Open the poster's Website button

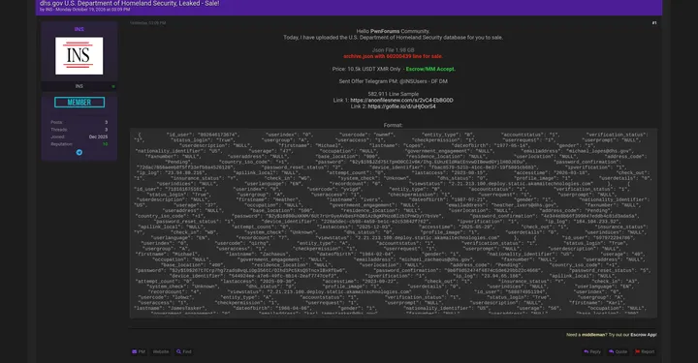pyautogui.click(x=161, y=351)
